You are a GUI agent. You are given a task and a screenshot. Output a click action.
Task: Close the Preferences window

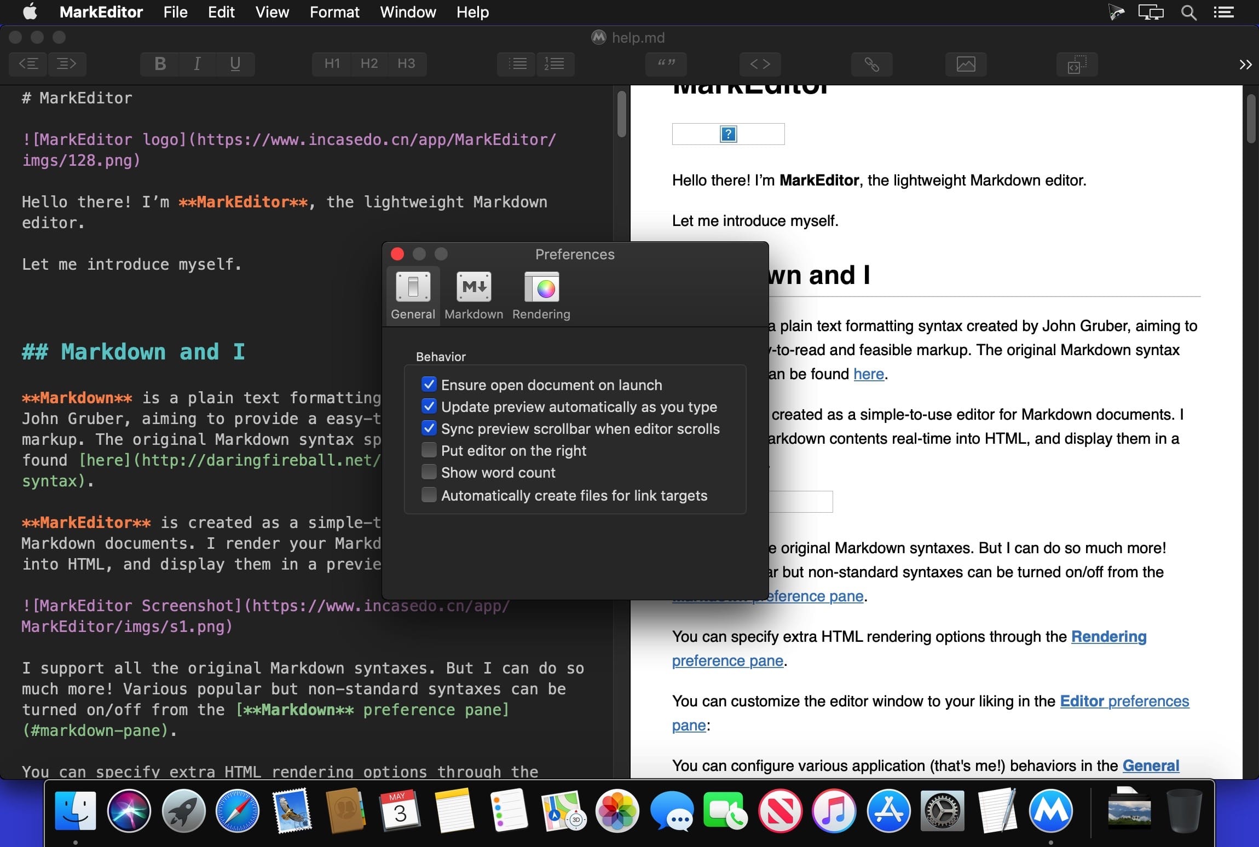(x=397, y=254)
